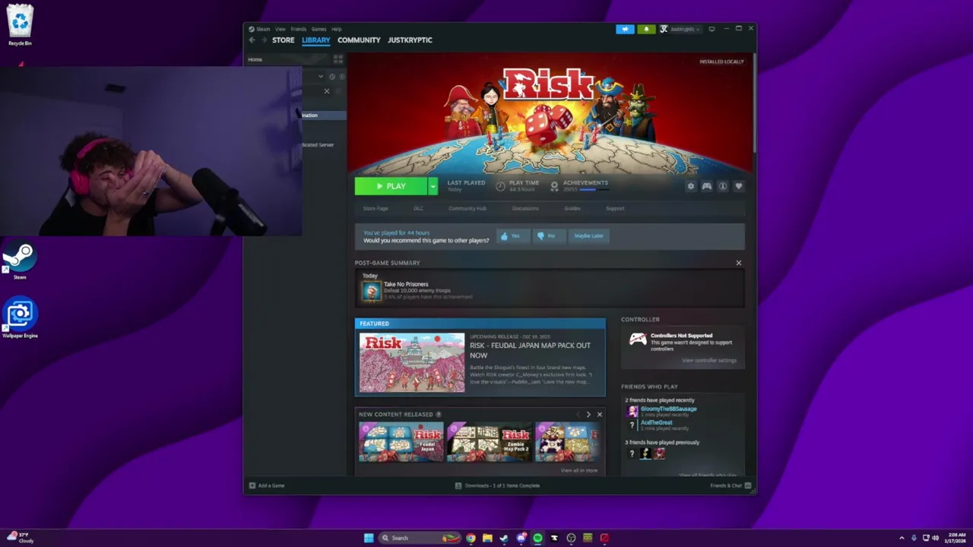Open Risk Store Page link

(x=376, y=208)
